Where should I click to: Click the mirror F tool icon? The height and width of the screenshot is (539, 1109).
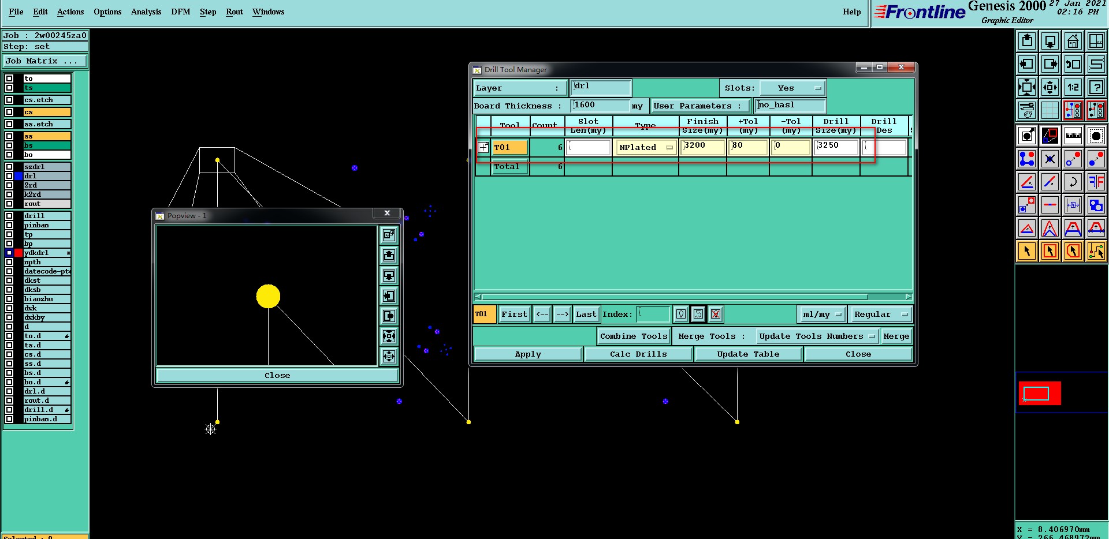[1096, 182]
